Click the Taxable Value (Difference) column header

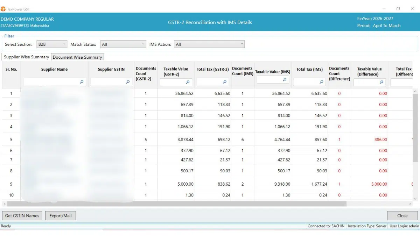(x=369, y=72)
